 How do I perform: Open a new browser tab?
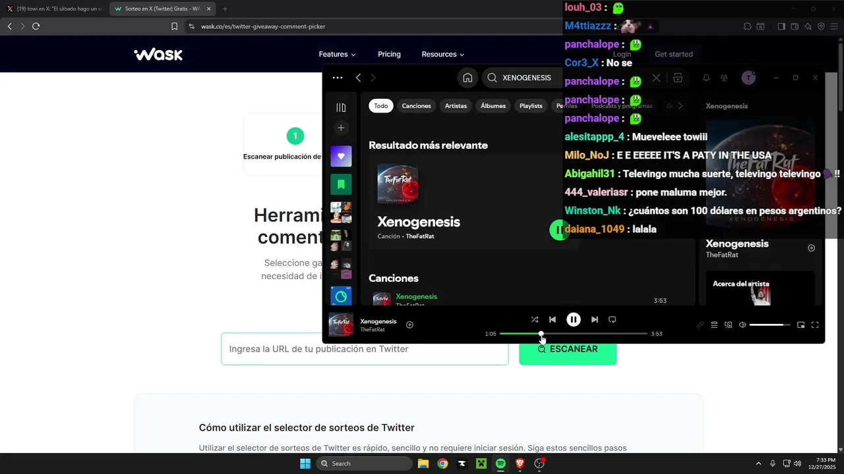click(225, 9)
